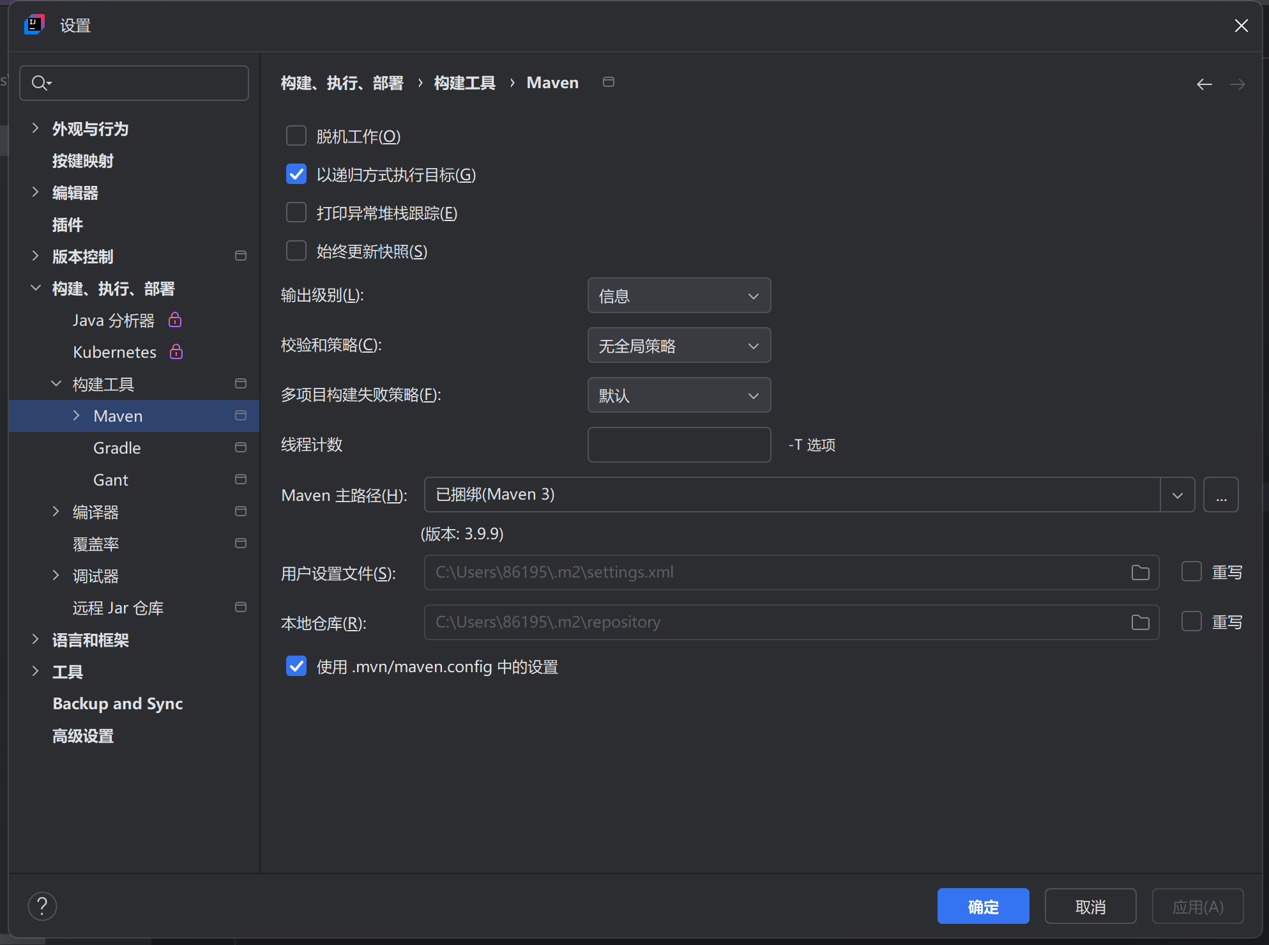Expand the Maven tree node chevron

point(77,416)
